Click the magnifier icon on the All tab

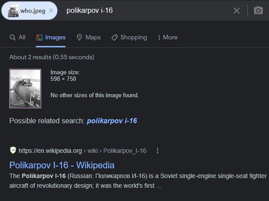[x=12, y=38]
